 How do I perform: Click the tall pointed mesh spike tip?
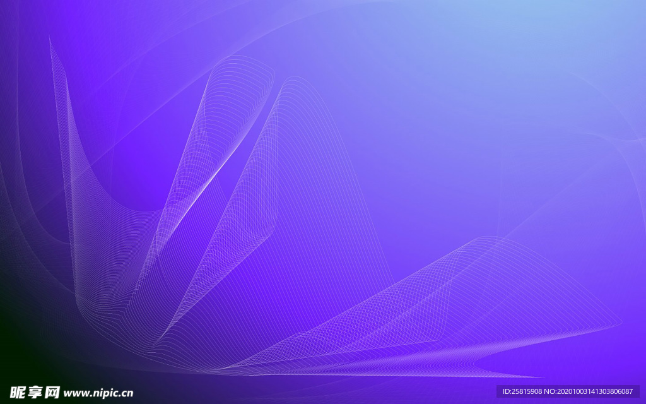[50, 39]
